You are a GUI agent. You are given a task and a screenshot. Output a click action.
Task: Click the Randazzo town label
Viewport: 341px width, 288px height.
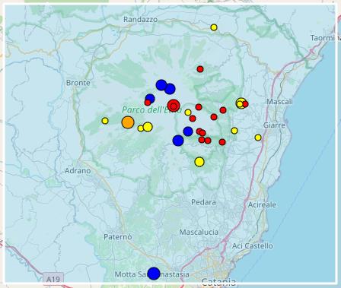(x=140, y=20)
